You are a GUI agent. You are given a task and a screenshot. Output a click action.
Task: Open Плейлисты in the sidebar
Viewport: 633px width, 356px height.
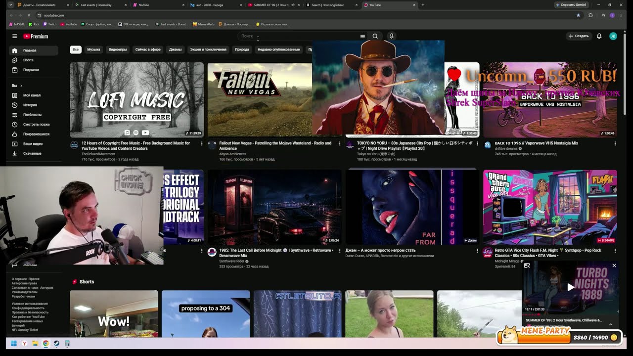34,115
